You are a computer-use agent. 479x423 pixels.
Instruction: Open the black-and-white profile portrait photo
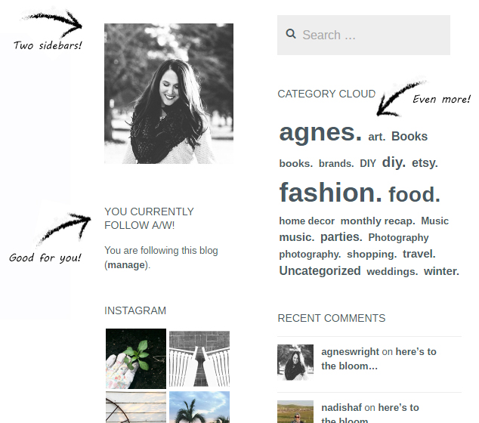169,94
